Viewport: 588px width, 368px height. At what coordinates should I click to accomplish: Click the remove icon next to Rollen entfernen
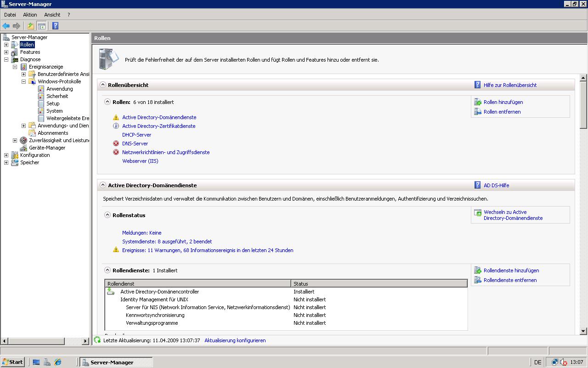(478, 112)
